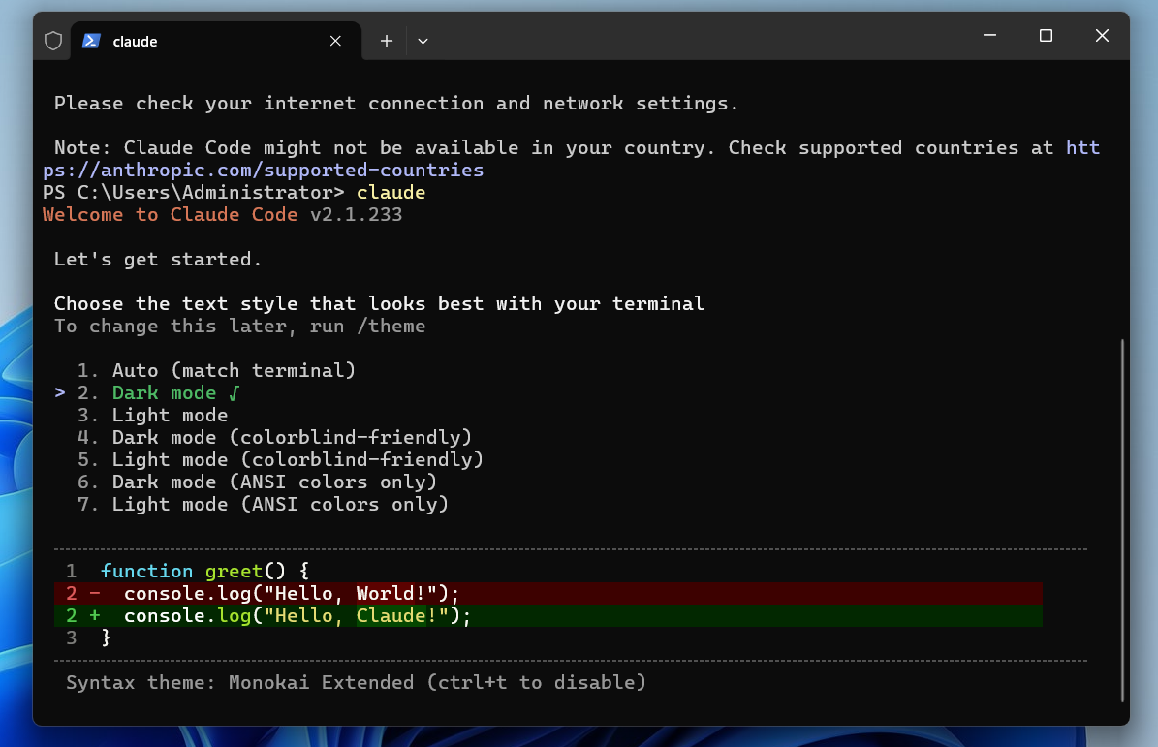Close the terminal window
Viewport: 1158px width, 747px height.
coord(1102,36)
